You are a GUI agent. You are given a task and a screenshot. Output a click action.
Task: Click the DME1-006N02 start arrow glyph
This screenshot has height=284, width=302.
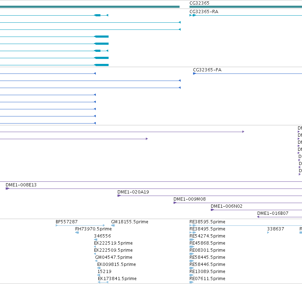(212, 210)
